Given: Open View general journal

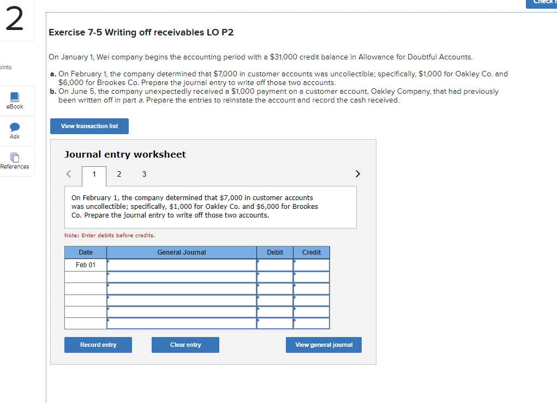Looking at the screenshot, I should coord(324,345).
